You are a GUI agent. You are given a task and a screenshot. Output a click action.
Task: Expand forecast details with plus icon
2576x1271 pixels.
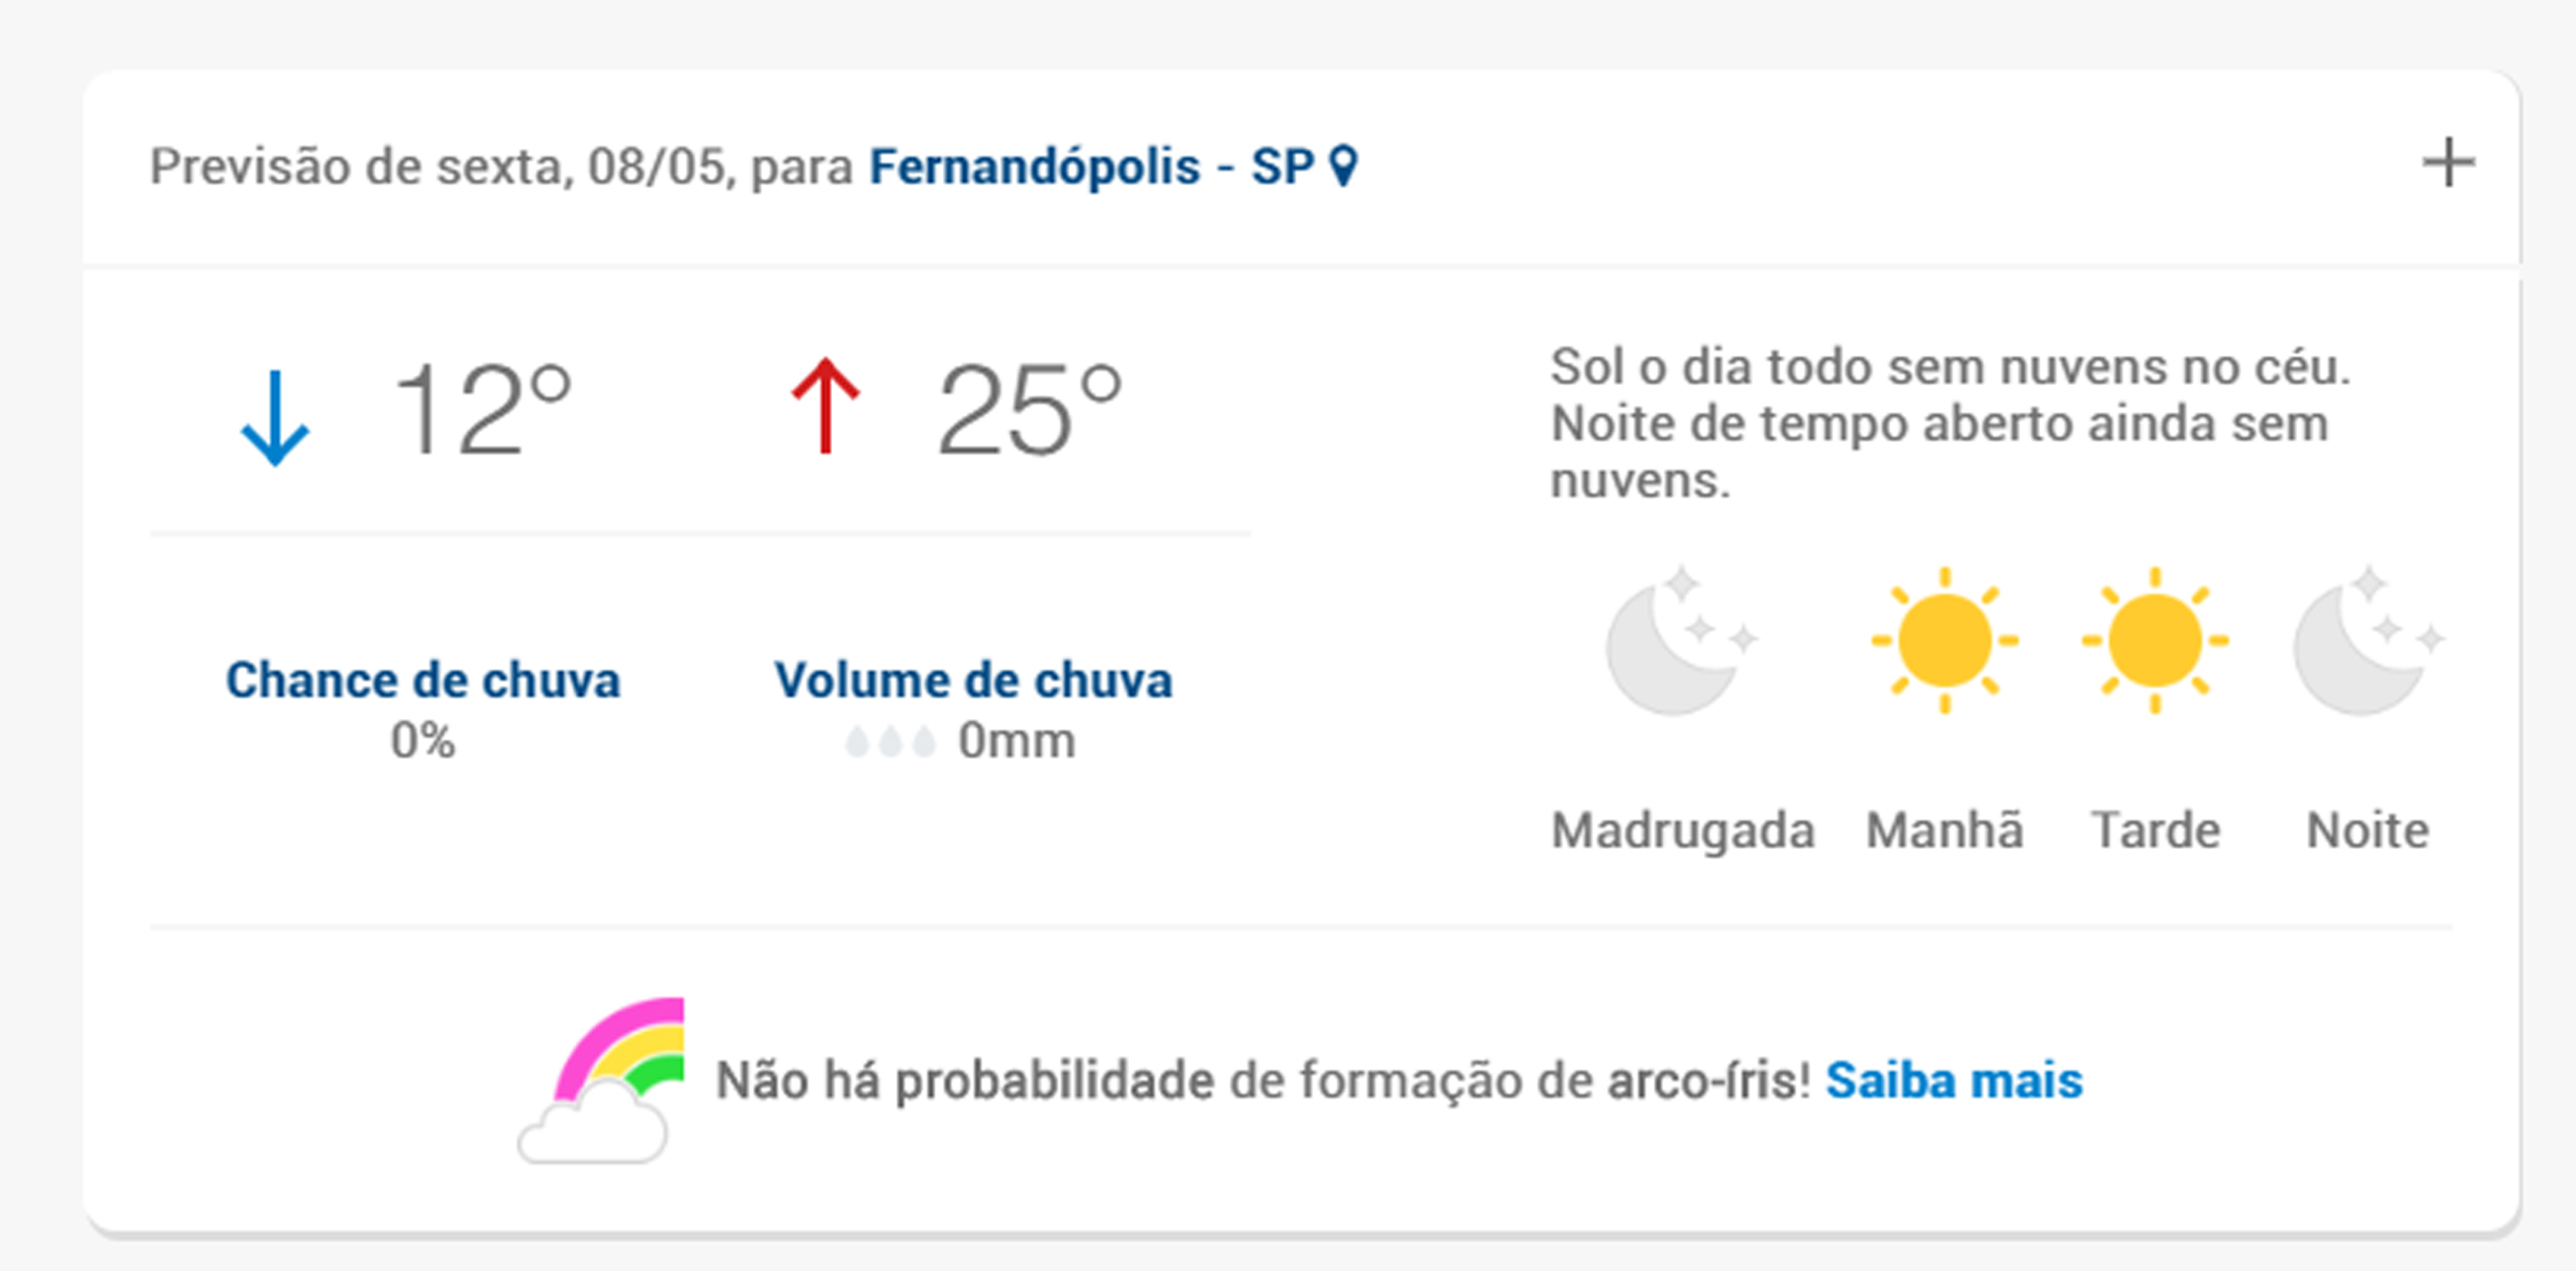(2448, 163)
